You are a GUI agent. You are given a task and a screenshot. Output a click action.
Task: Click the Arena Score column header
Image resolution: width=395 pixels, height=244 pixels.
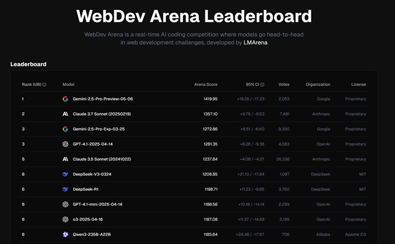[205, 85]
